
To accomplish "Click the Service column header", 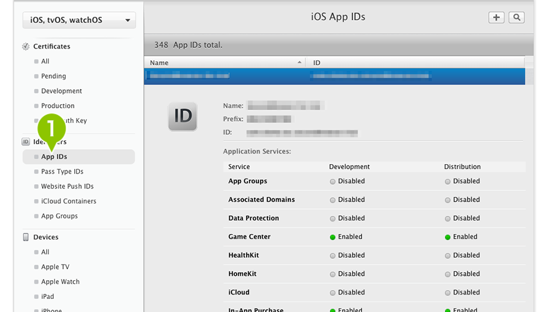I will tap(239, 167).
